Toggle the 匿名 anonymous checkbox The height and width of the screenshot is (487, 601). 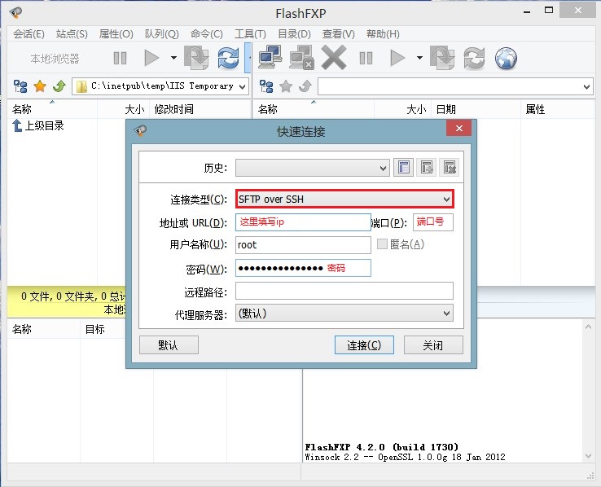383,244
